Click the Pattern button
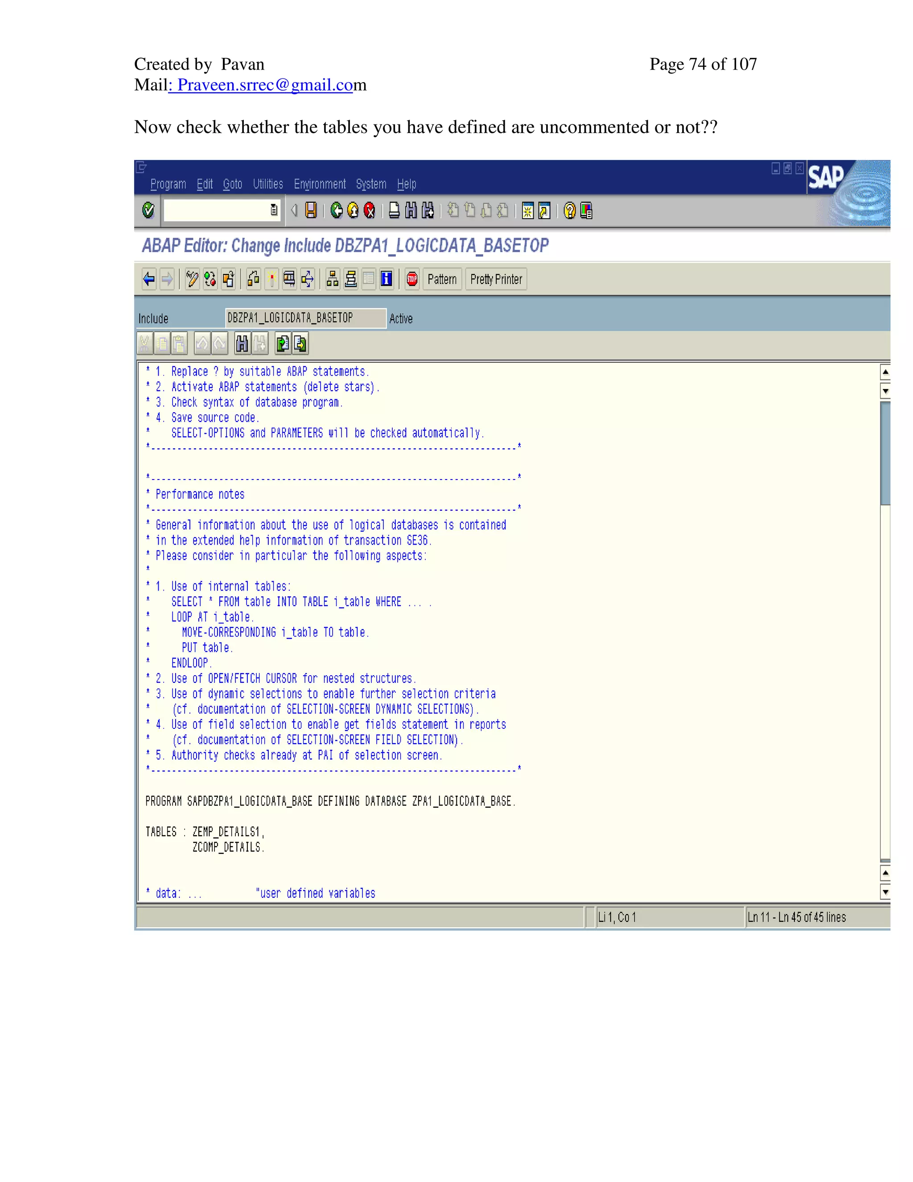The image size is (913, 1182). (442, 279)
